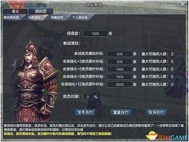Switch to 受雇合约 sub-tab

[x=57, y=17]
